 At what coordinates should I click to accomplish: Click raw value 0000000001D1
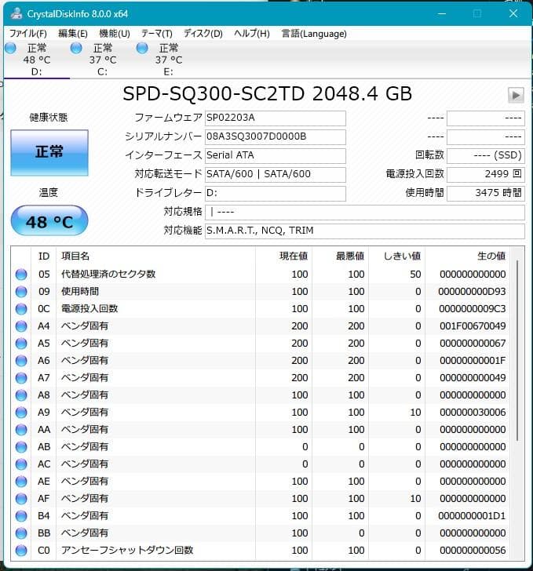click(x=472, y=515)
